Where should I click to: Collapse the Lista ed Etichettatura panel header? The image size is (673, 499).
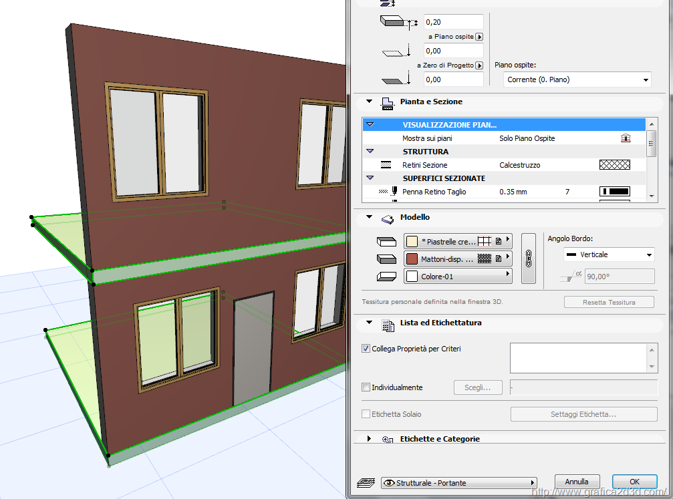[x=369, y=323]
